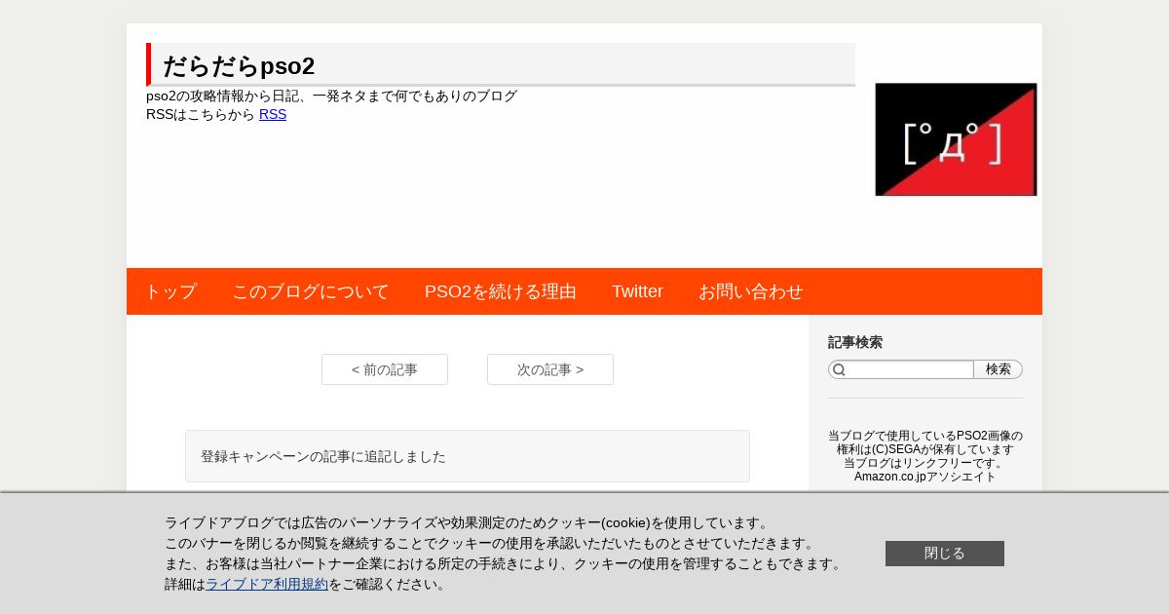
Task: Click the blog logo image with face emoticon
Action: pyautogui.click(x=956, y=139)
